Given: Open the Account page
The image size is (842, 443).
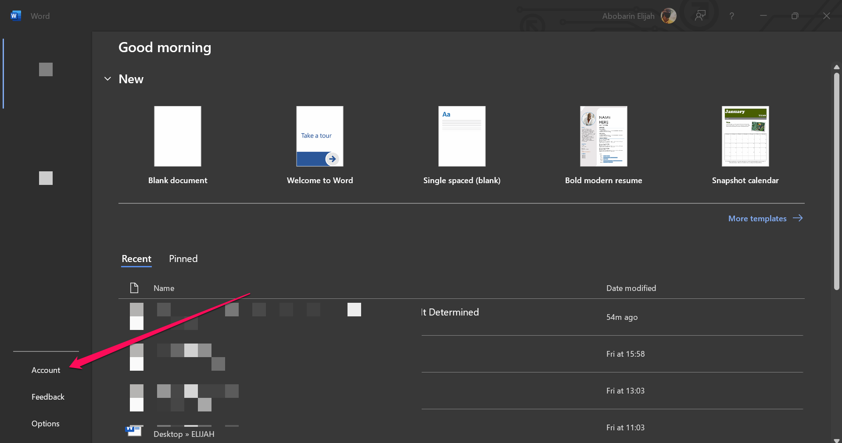Looking at the screenshot, I should 46,370.
